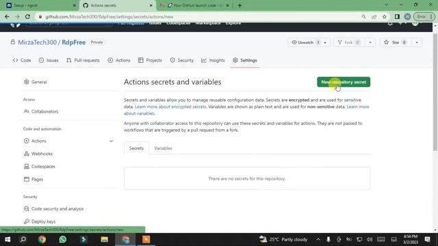Viewport: 438px width, 246px height.
Task: Close the Actions secrets tab
Action: (151, 5)
